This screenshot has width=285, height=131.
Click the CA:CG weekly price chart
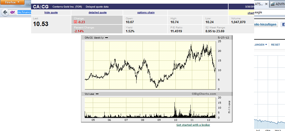click(x=150, y=65)
